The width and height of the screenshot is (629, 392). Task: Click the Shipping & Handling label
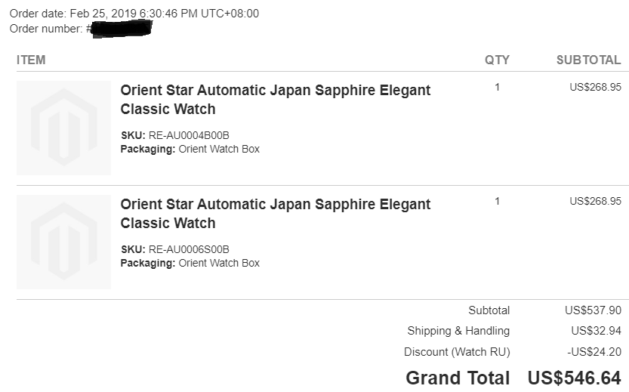tap(458, 331)
